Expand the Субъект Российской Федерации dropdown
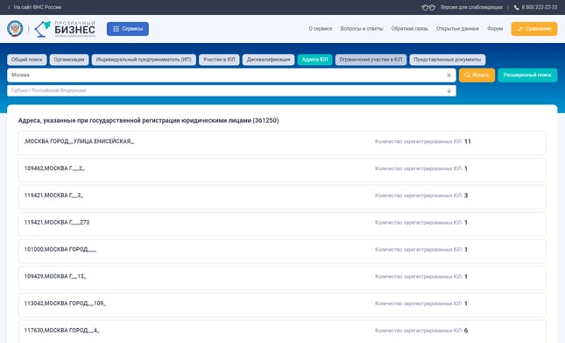 click(x=231, y=90)
